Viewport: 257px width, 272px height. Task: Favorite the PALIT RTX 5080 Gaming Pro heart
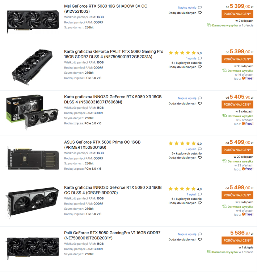[200, 67]
